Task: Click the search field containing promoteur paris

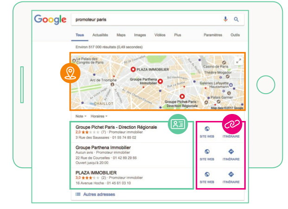Action: tap(144, 19)
